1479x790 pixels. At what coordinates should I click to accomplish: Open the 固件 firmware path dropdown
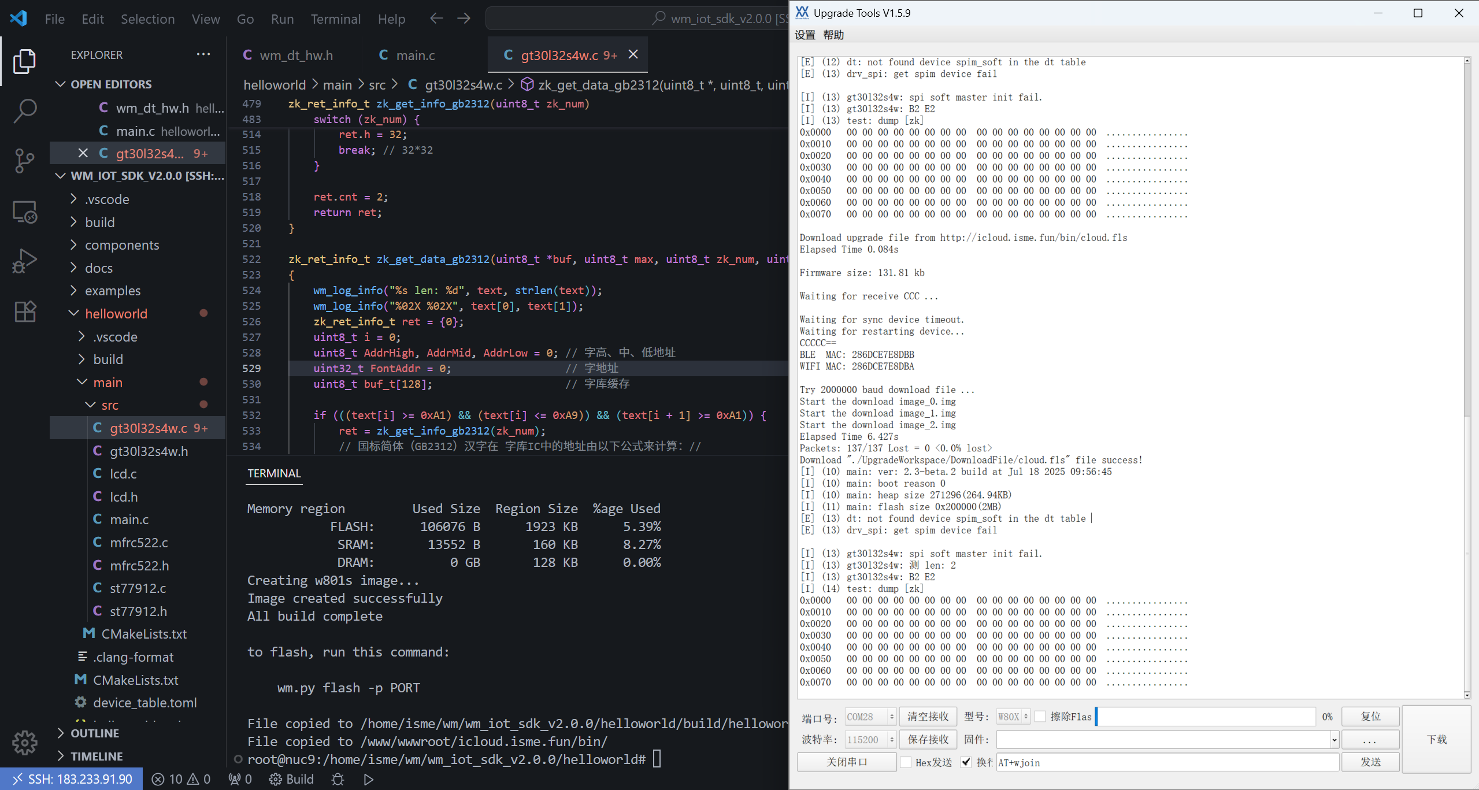(x=1334, y=740)
